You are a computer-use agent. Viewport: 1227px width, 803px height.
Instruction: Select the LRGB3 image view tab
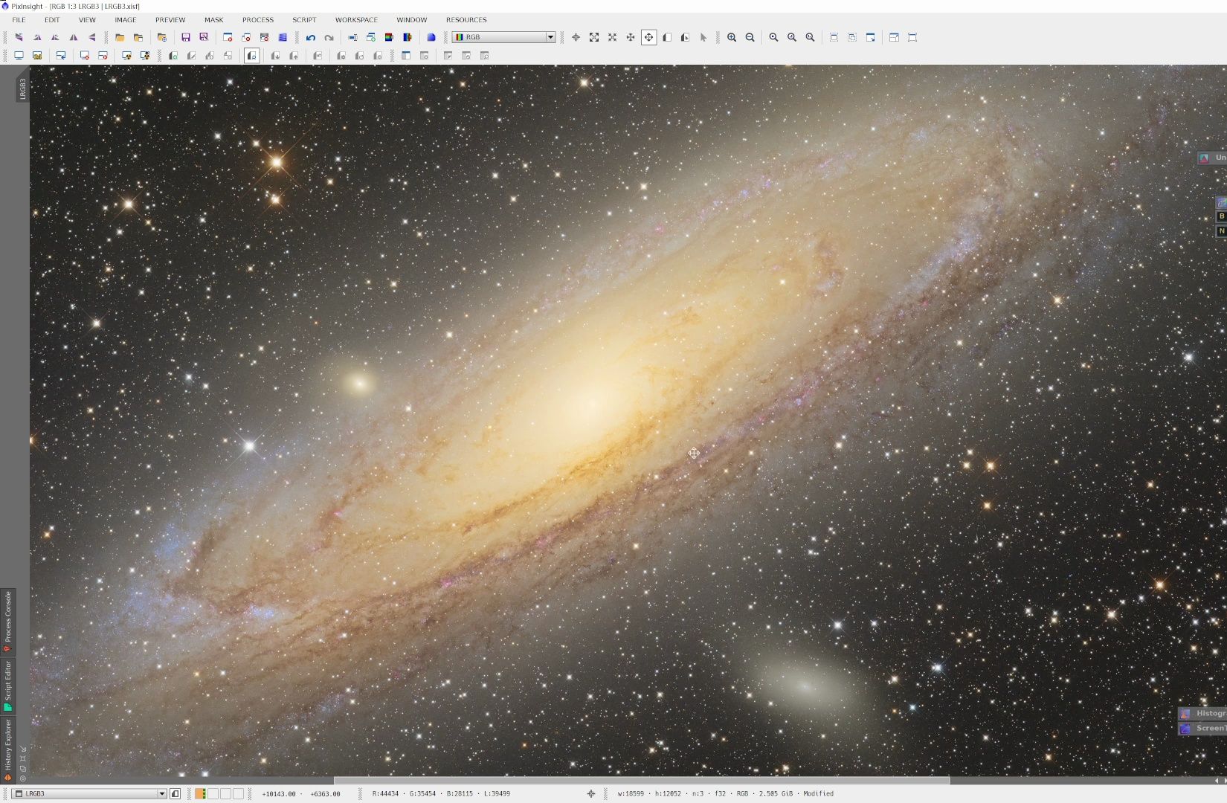click(22, 88)
